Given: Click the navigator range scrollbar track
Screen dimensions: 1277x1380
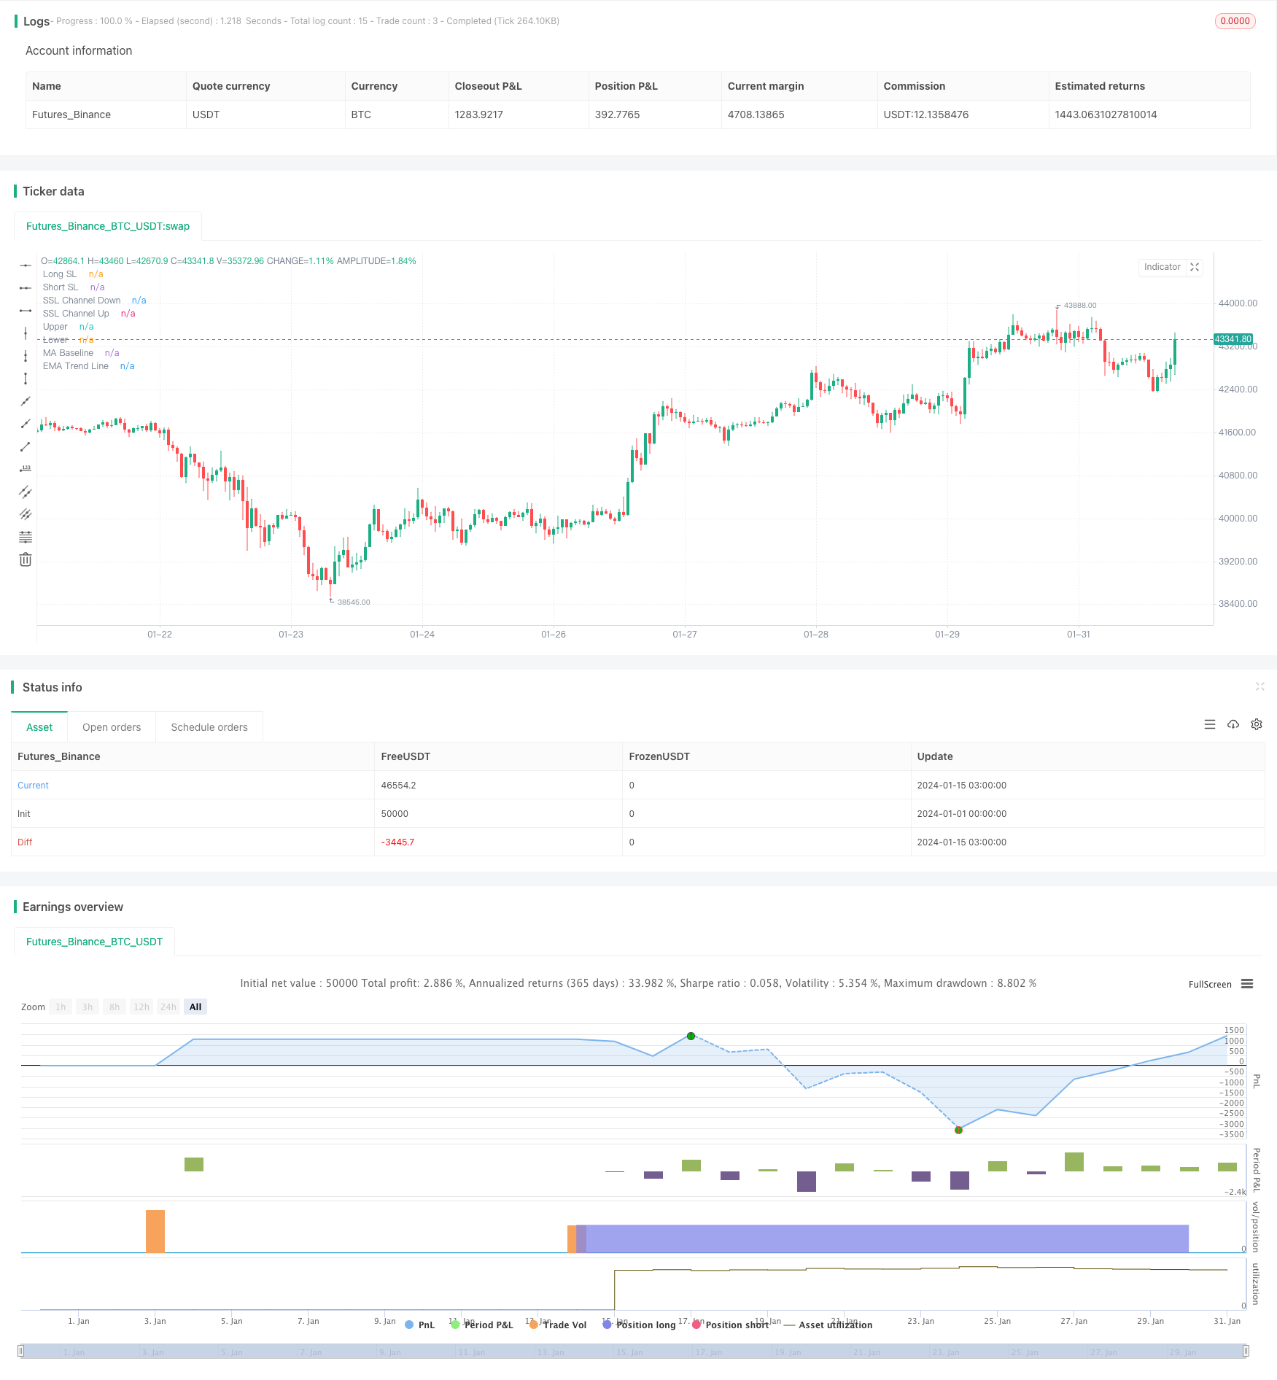Looking at the screenshot, I should (634, 1352).
